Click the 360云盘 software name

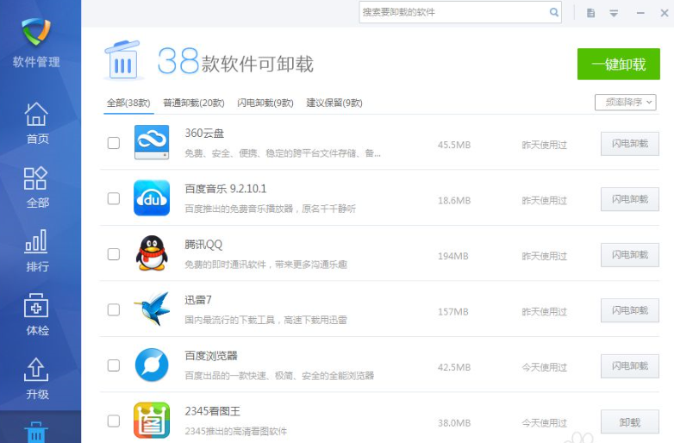(204, 134)
